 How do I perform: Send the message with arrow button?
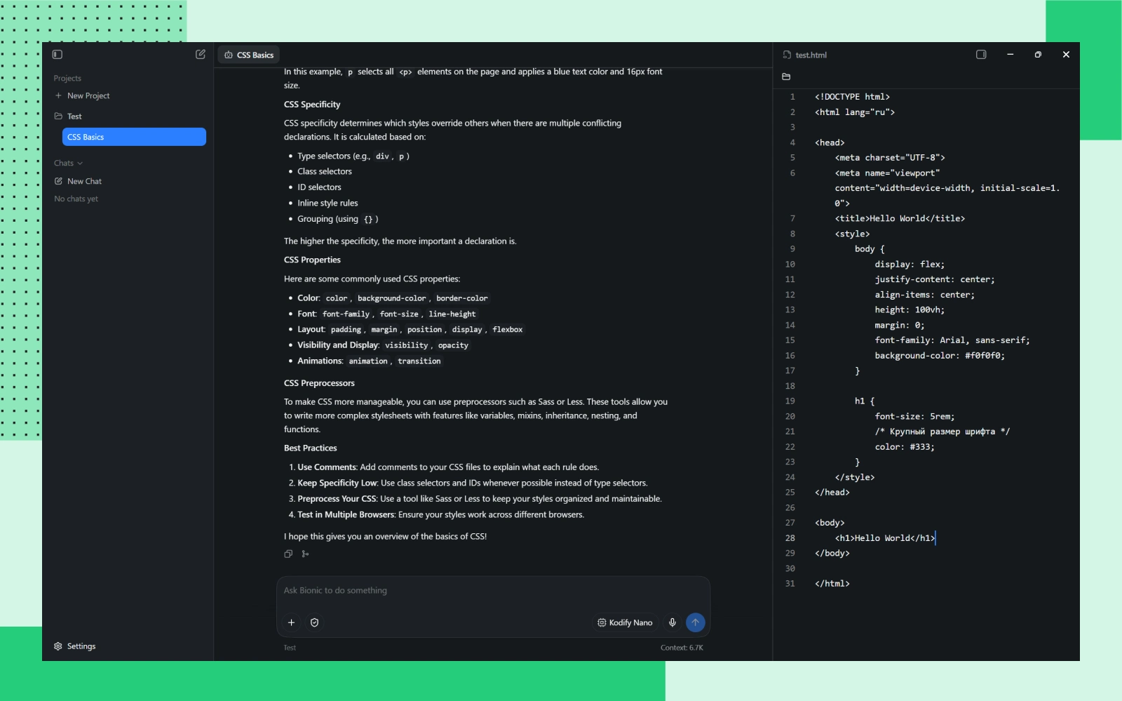point(695,622)
